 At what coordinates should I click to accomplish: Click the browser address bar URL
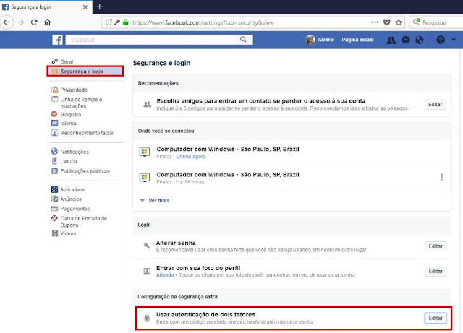point(203,22)
